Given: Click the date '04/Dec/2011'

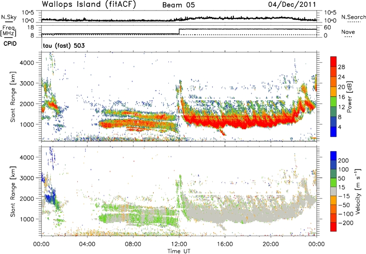Looking at the screenshot, I should pyautogui.click(x=292, y=4).
